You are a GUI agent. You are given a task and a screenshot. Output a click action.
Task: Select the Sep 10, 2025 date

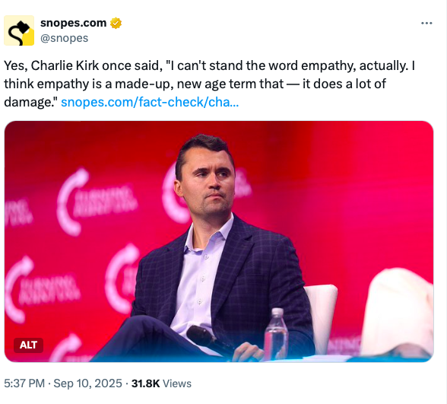pos(88,383)
